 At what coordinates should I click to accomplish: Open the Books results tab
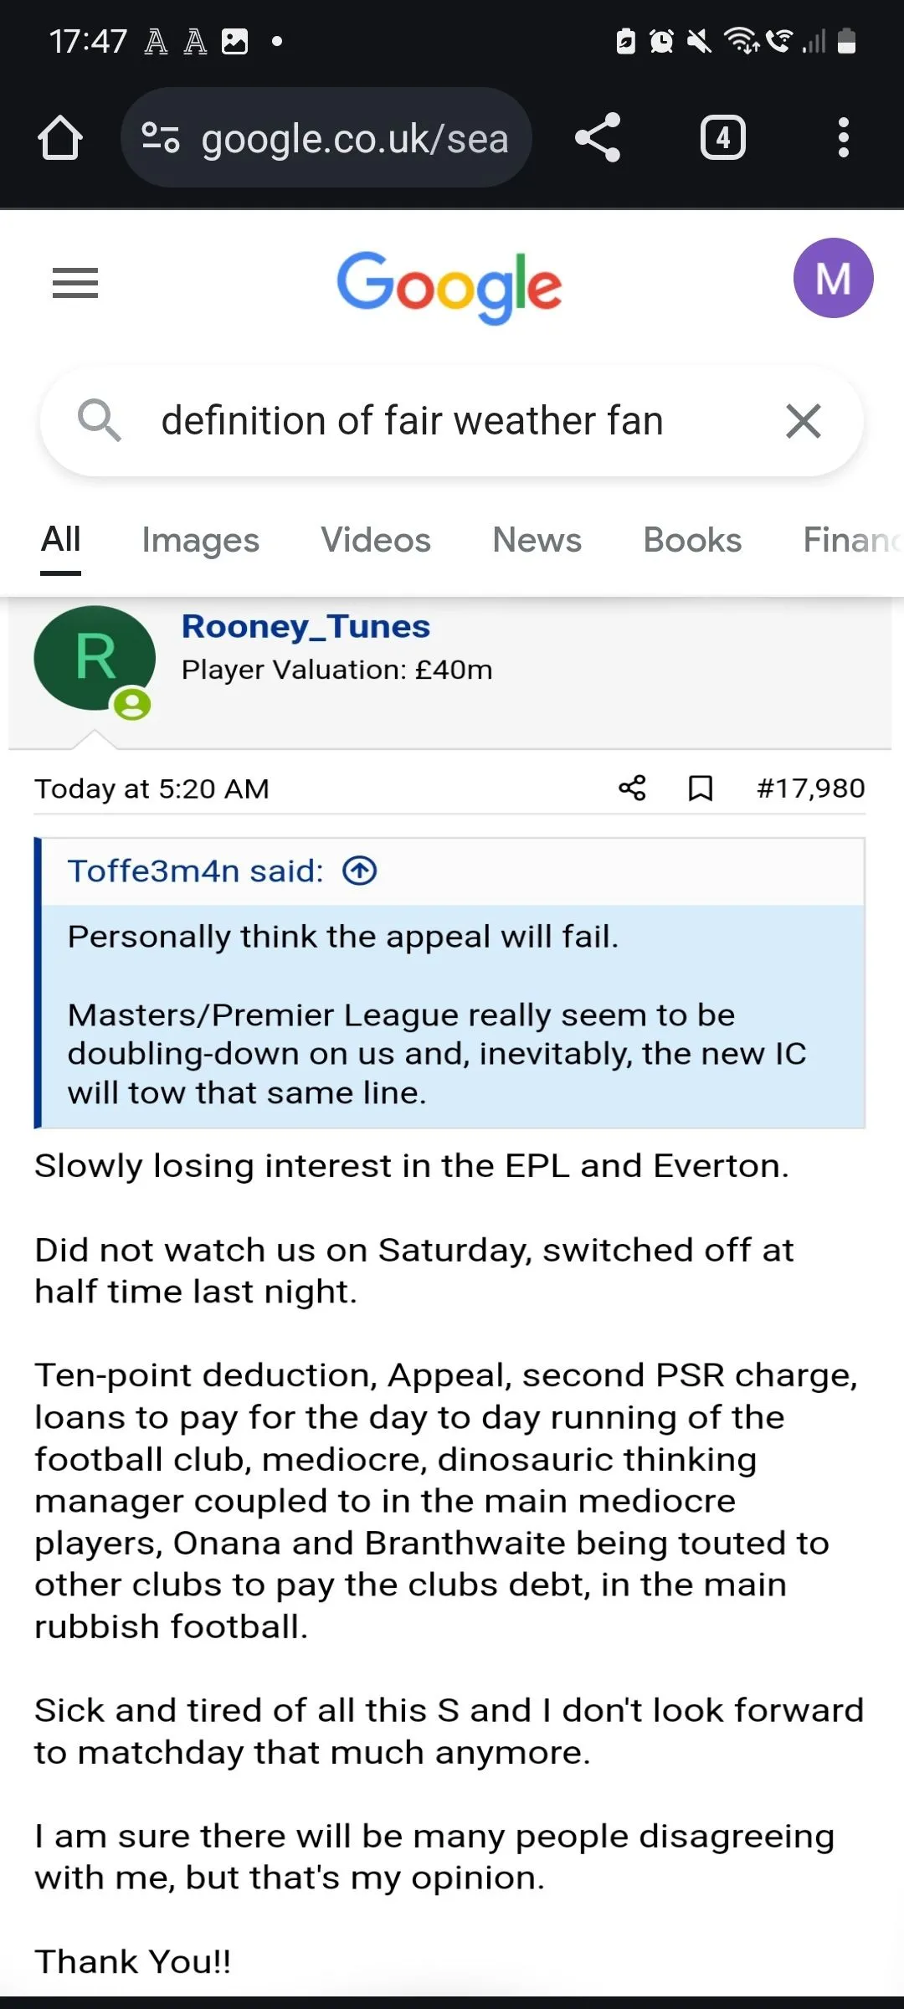click(692, 541)
